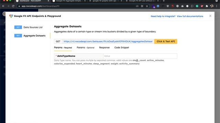
Task: Close the Dashboard - NoCodeAPI tab
Action: click(x=48, y=1)
